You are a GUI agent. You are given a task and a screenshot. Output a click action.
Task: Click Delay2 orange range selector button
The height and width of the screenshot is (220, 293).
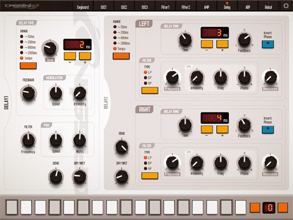coord(121,56)
